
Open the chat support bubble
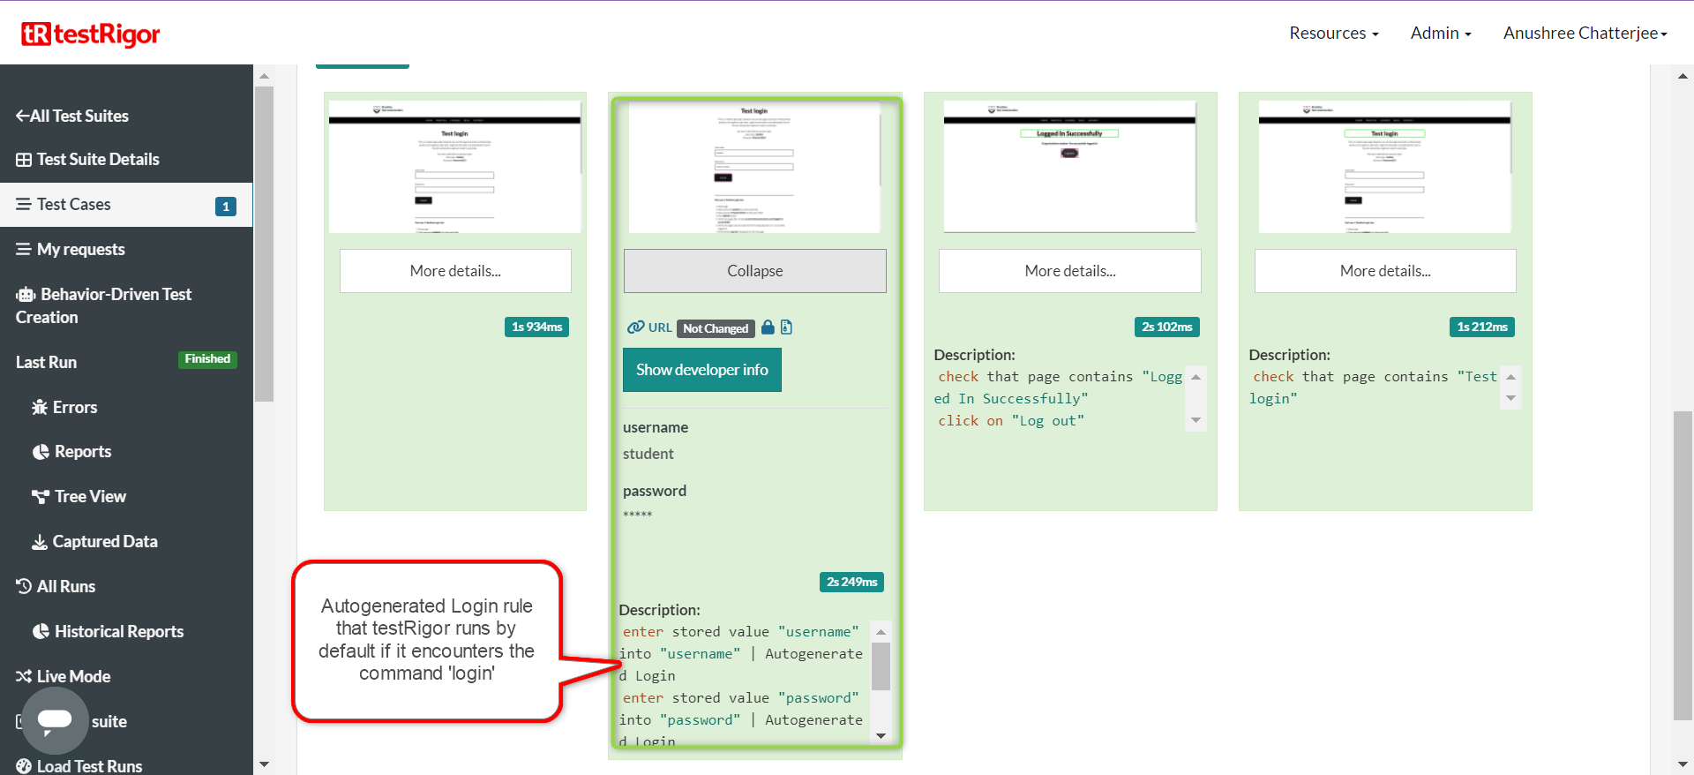coord(55,720)
